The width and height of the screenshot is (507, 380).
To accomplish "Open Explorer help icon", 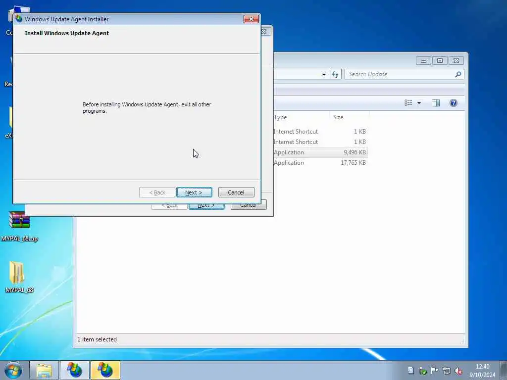I will pyautogui.click(x=454, y=103).
